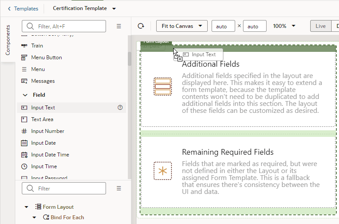339x224 pixels.
Task: Select the Input Time clock icon
Action: point(24,166)
